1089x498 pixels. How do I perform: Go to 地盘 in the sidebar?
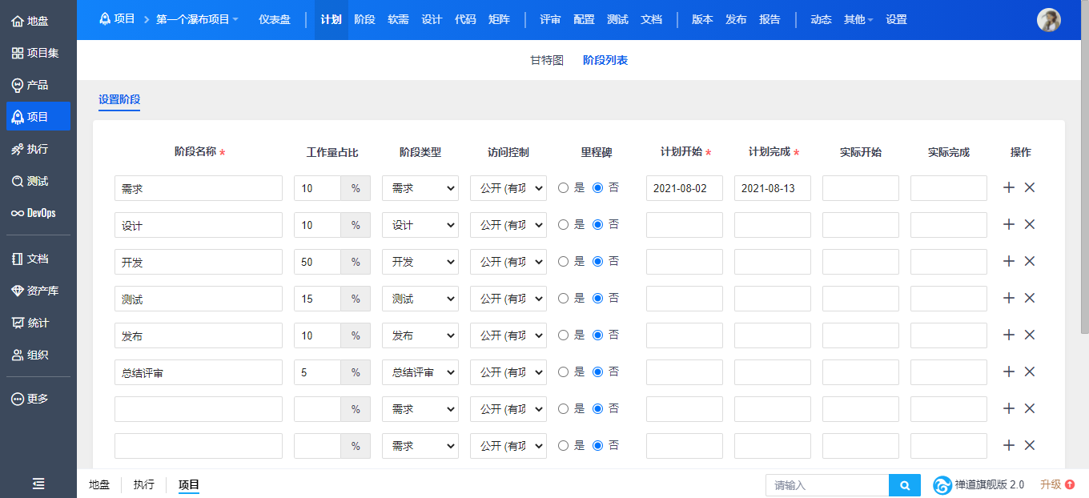point(38,21)
